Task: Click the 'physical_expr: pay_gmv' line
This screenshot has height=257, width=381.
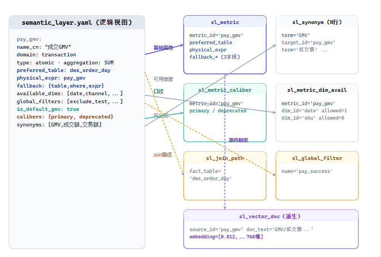Action: pyautogui.click(x=51, y=78)
